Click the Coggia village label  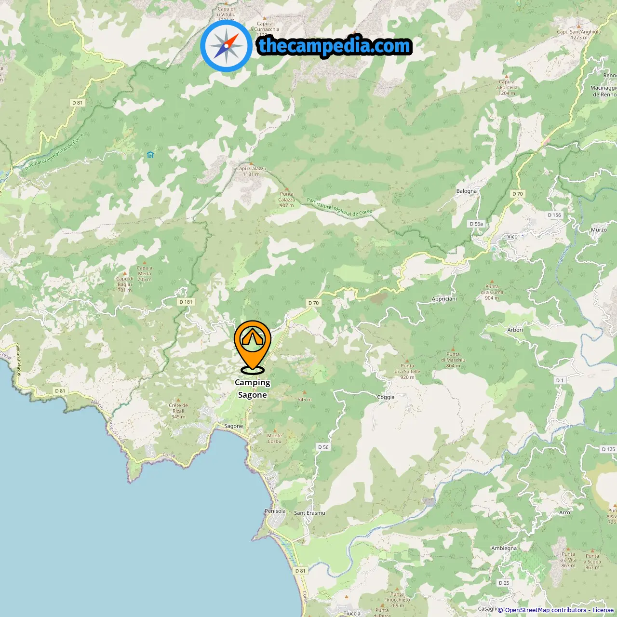pos(386,397)
